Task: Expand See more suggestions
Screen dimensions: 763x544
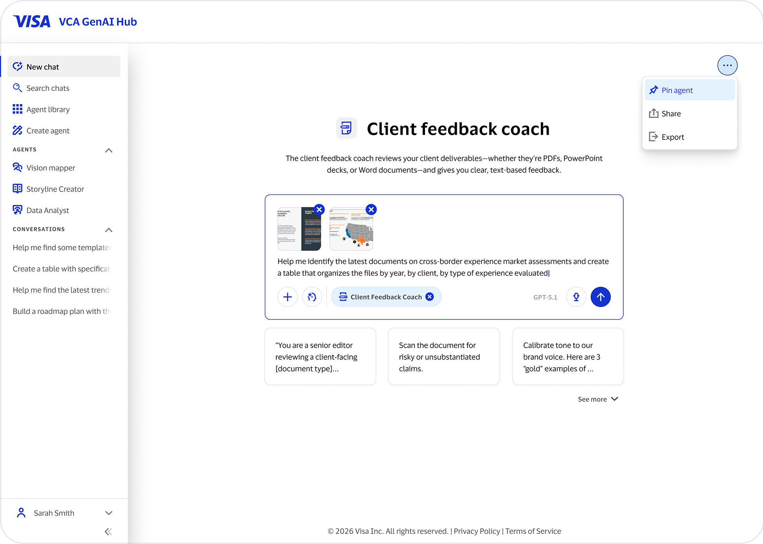Action: 598,399
